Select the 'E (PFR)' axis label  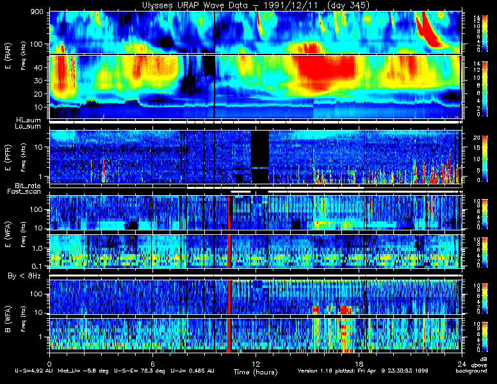(8, 157)
